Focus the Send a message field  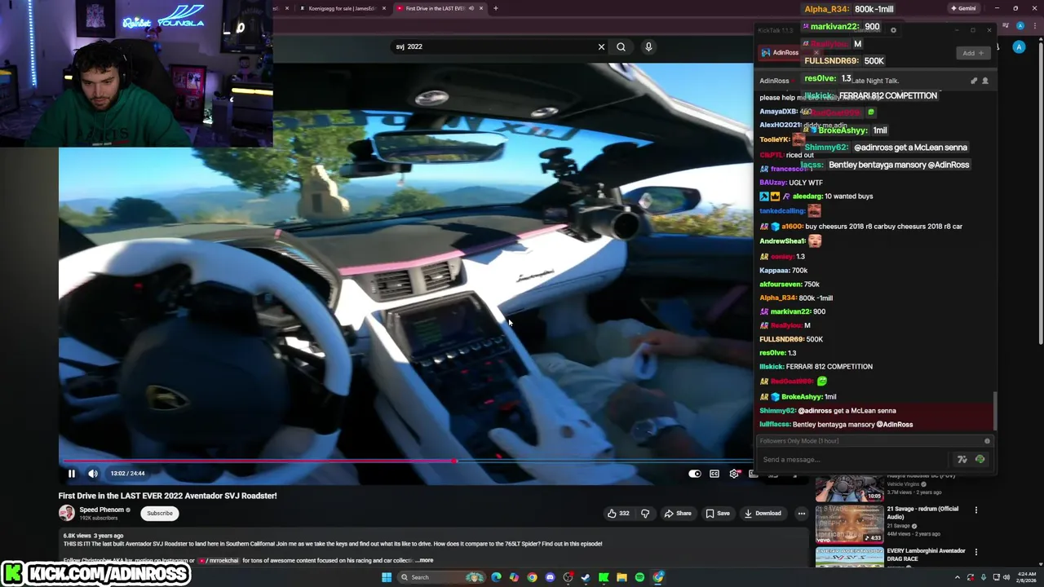854,460
